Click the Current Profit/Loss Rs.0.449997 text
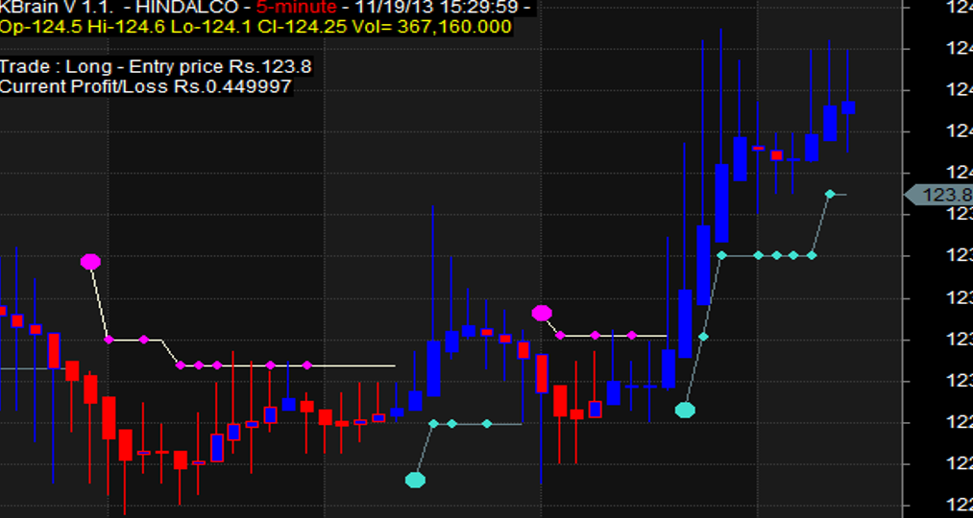973x518 pixels. tap(146, 86)
